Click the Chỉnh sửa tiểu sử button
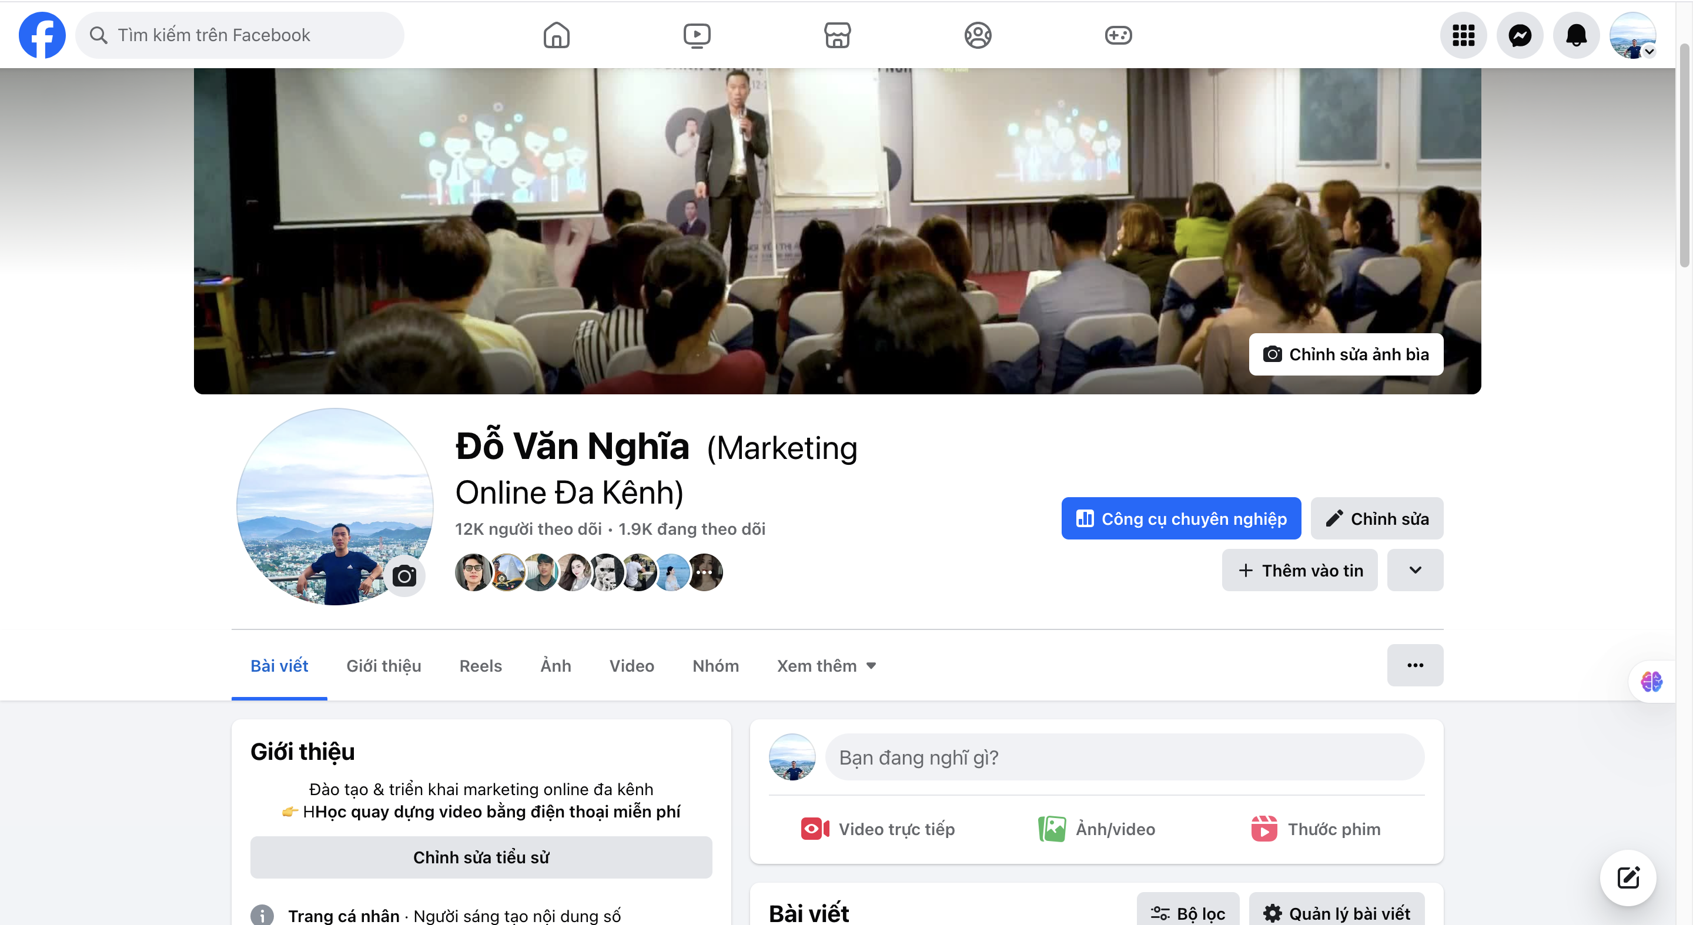The height and width of the screenshot is (925, 1693). click(x=481, y=857)
